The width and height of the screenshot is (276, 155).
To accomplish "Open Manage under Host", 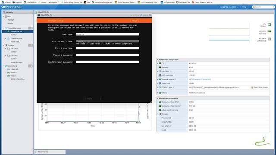I will (10, 20).
